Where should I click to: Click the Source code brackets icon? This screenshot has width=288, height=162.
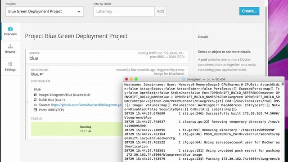tap(35, 105)
